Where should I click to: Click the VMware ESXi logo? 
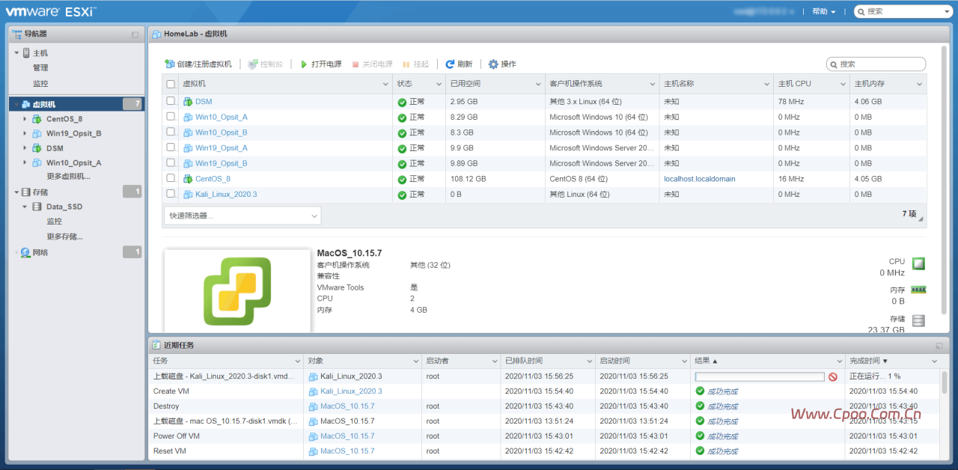(51, 11)
